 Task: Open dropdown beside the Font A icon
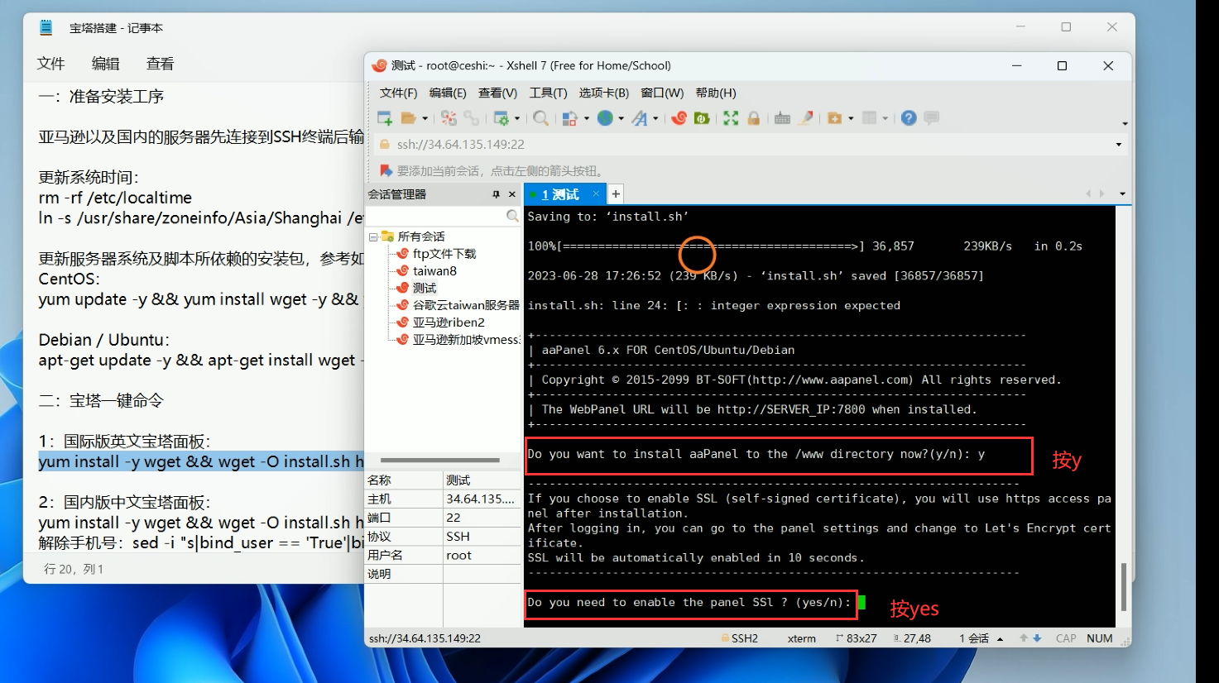click(x=655, y=118)
